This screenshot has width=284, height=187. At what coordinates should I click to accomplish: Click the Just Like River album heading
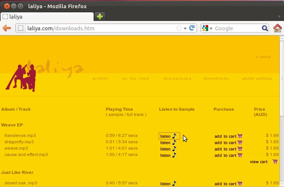17,172
